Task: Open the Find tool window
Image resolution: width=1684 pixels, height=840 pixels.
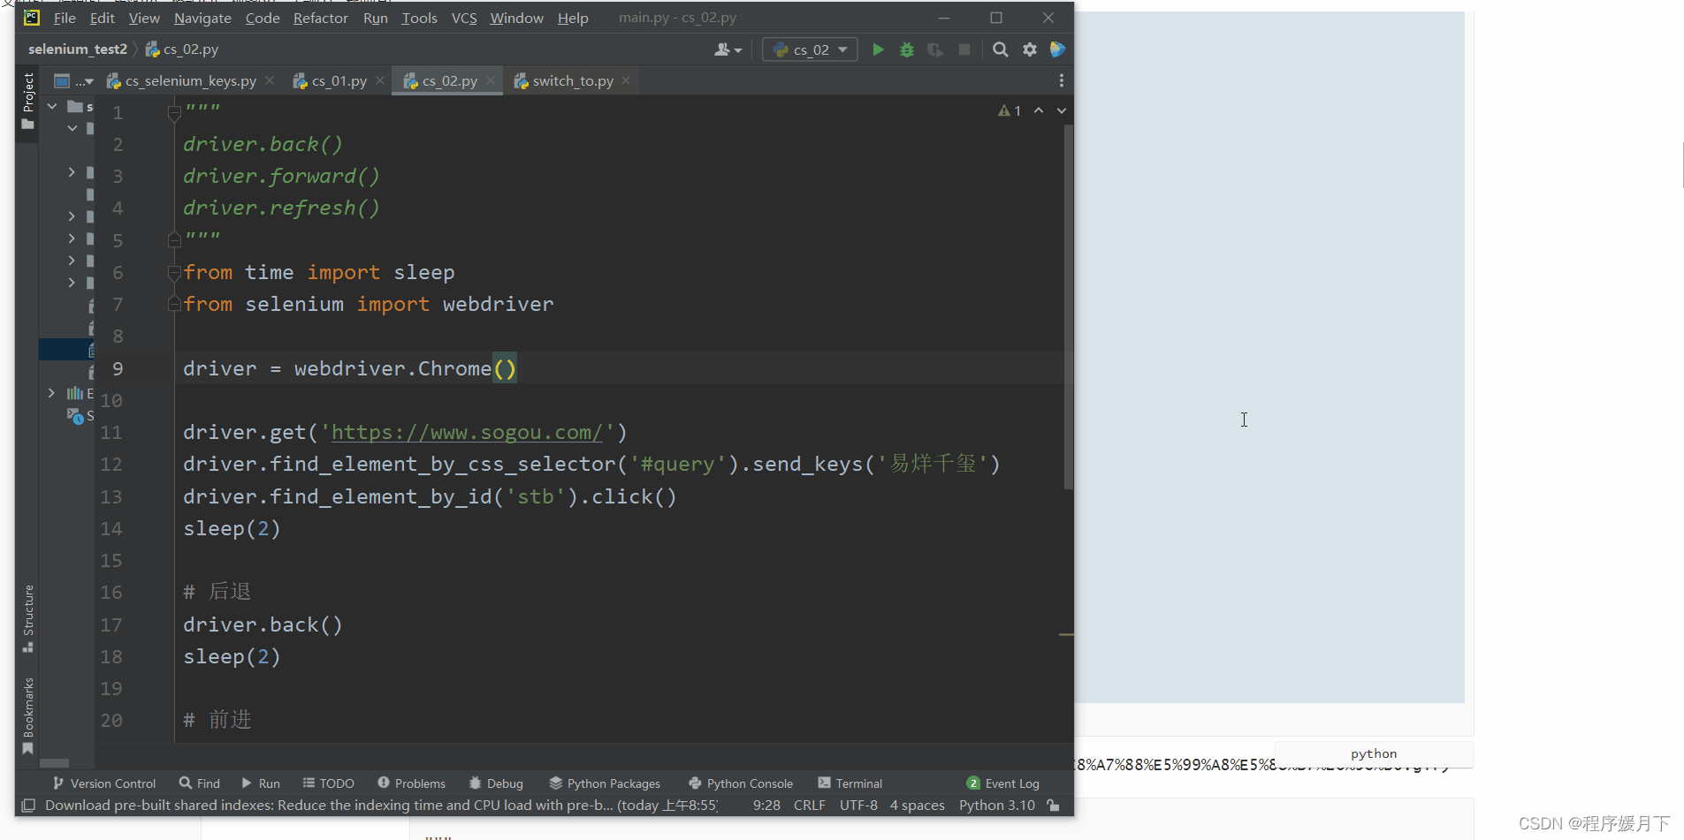Action: pyautogui.click(x=200, y=783)
